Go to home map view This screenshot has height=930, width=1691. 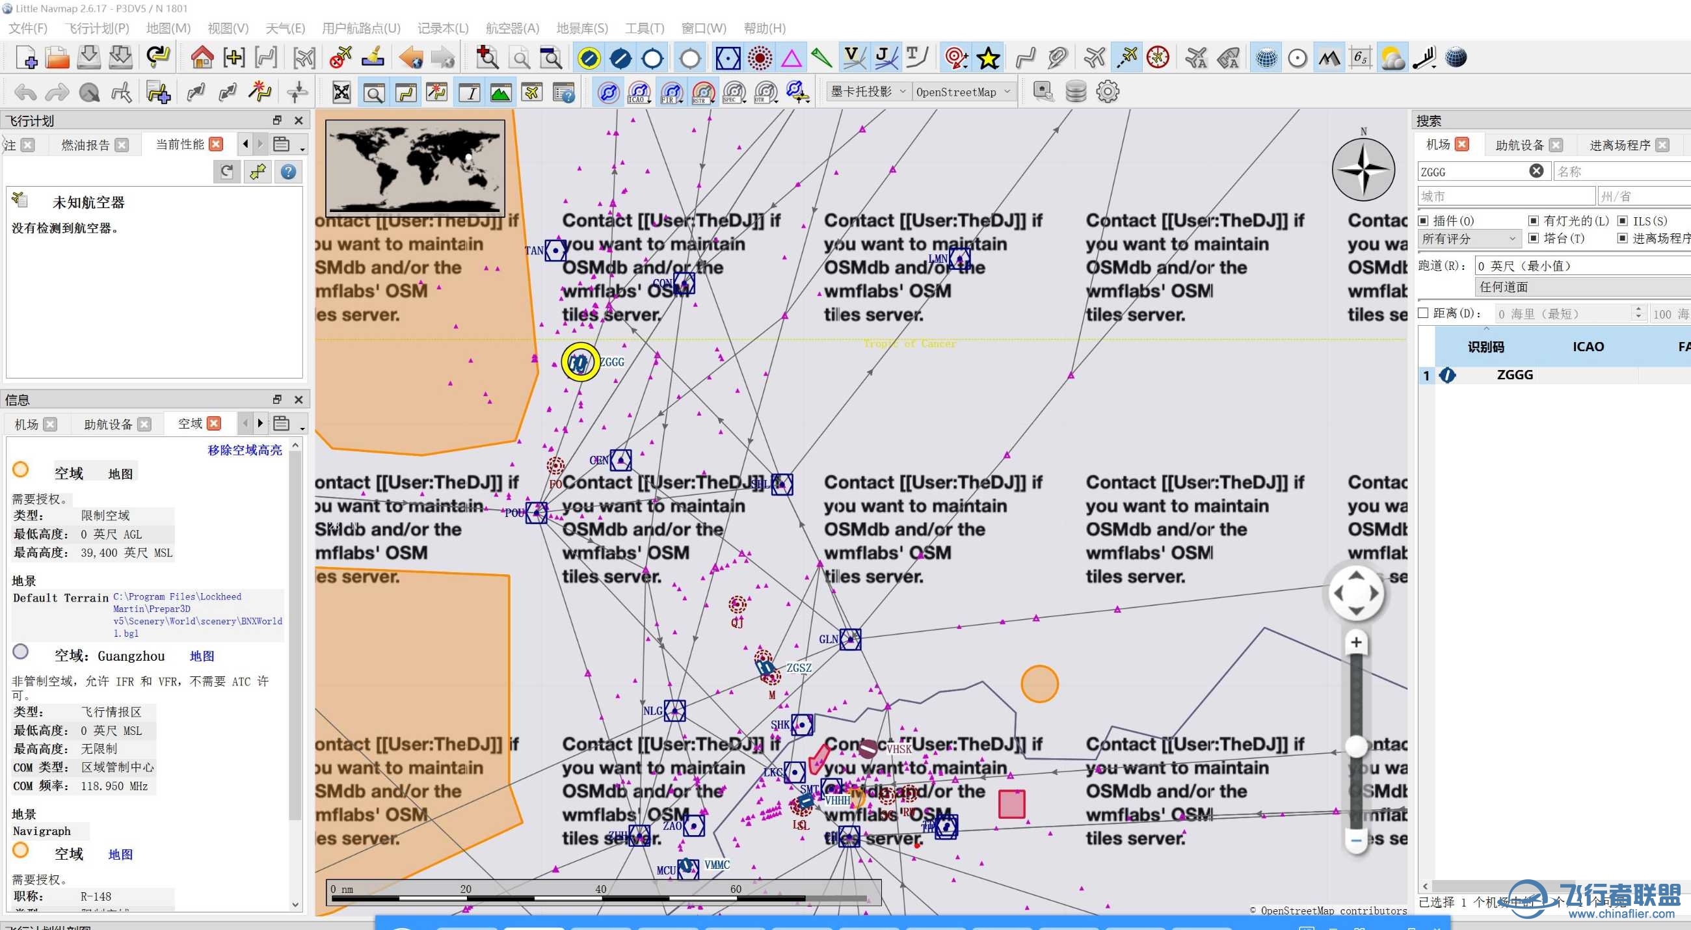tap(202, 58)
